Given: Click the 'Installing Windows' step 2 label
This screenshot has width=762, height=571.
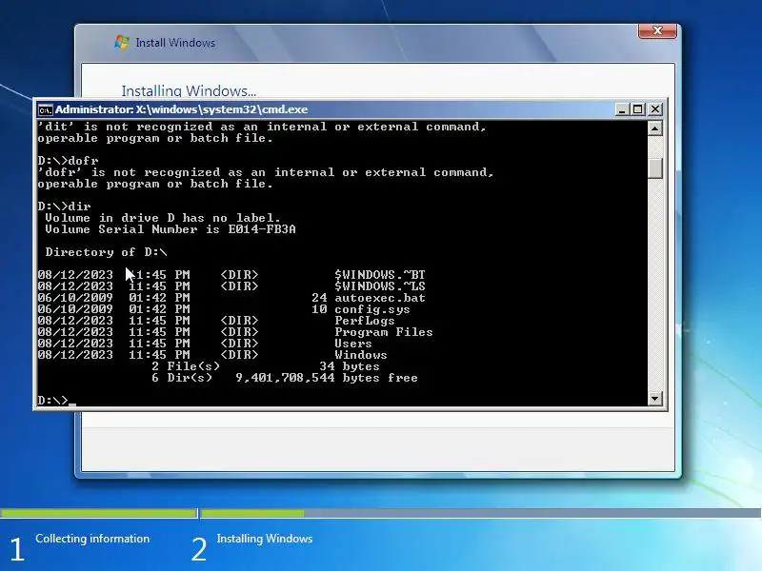Looking at the screenshot, I should click(265, 539).
